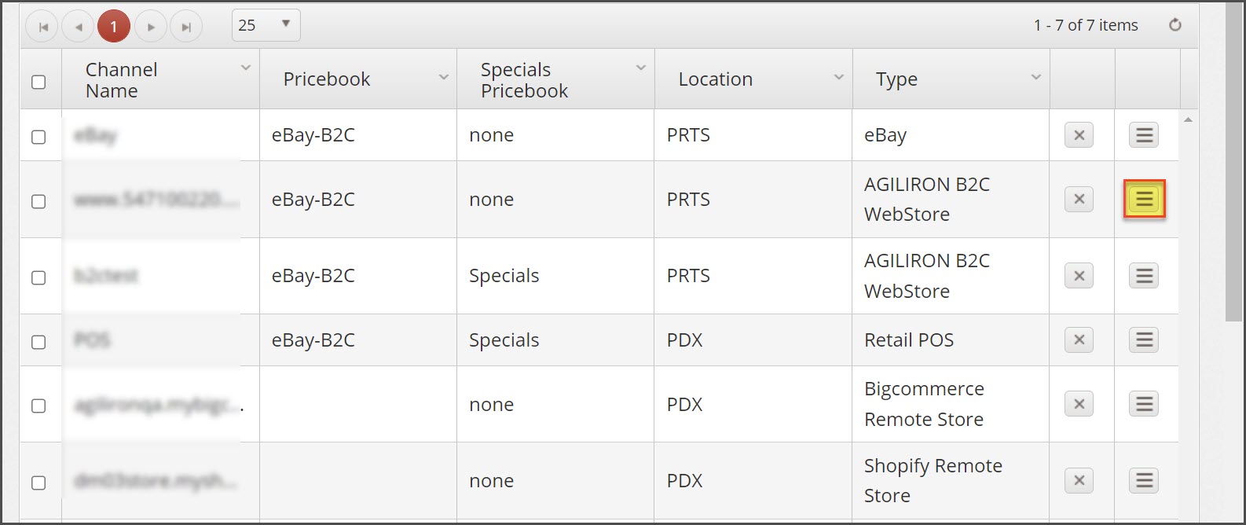The image size is (1246, 525).
Task: Click the refresh icon next to item count
Action: 1175,25
